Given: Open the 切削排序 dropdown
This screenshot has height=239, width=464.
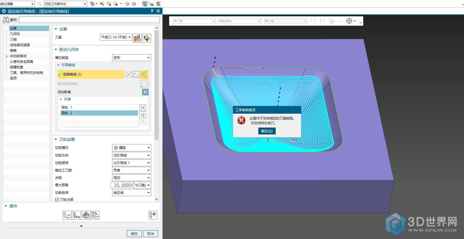Looking at the screenshot, I should [132, 193].
